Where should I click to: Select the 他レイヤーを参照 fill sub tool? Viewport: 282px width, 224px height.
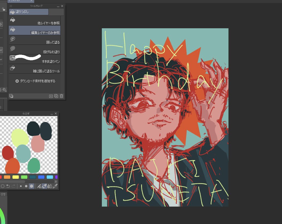pyautogui.click(x=35, y=21)
